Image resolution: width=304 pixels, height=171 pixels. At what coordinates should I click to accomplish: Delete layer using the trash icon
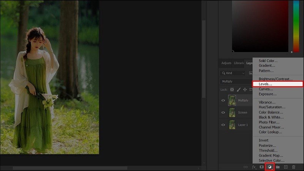293,167
